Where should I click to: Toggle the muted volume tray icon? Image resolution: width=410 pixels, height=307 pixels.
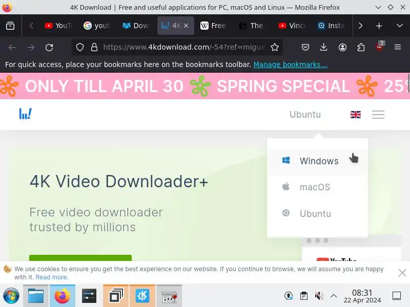(x=319, y=296)
